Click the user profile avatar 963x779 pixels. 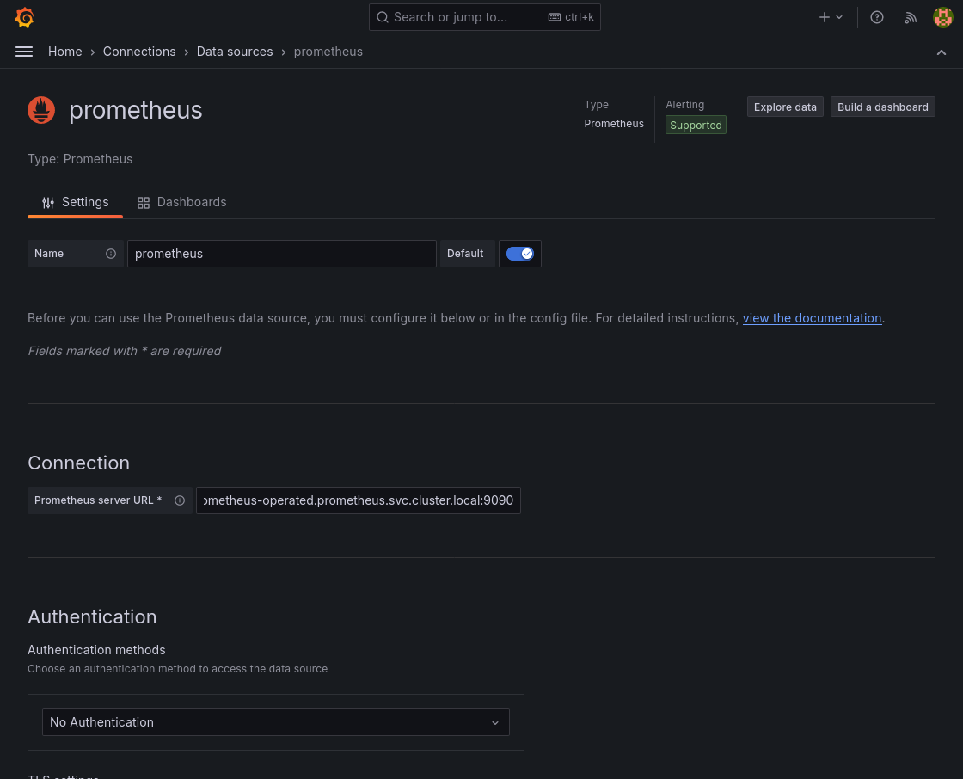click(x=943, y=17)
